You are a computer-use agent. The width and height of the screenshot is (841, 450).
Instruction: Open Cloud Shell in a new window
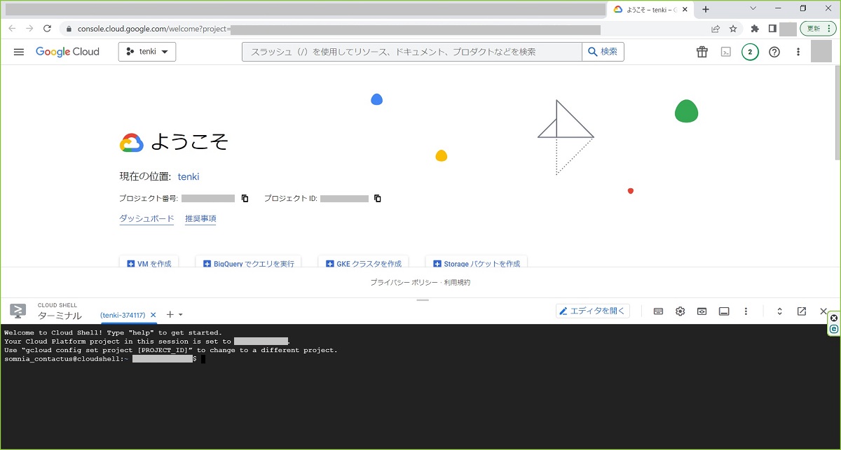click(x=802, y=311)
